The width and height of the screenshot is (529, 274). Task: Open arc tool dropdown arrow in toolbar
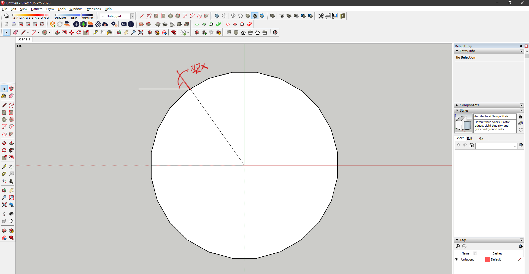pyautogui.click(x=39, y=32)
